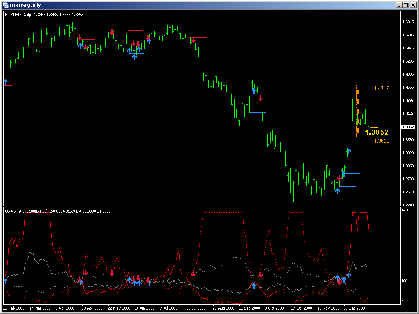Click the EURUSD,Daily title bar text
Screen dimensions: 419x314
click(x=25, y=5)
